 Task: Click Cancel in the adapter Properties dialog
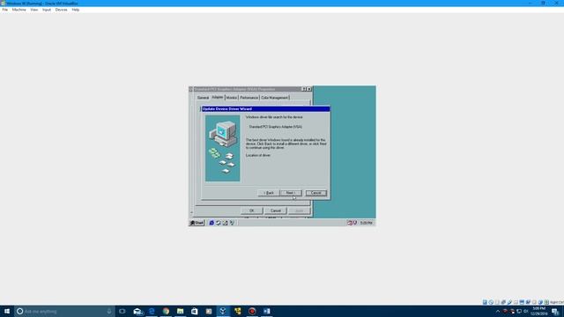[x=276, y=210]
